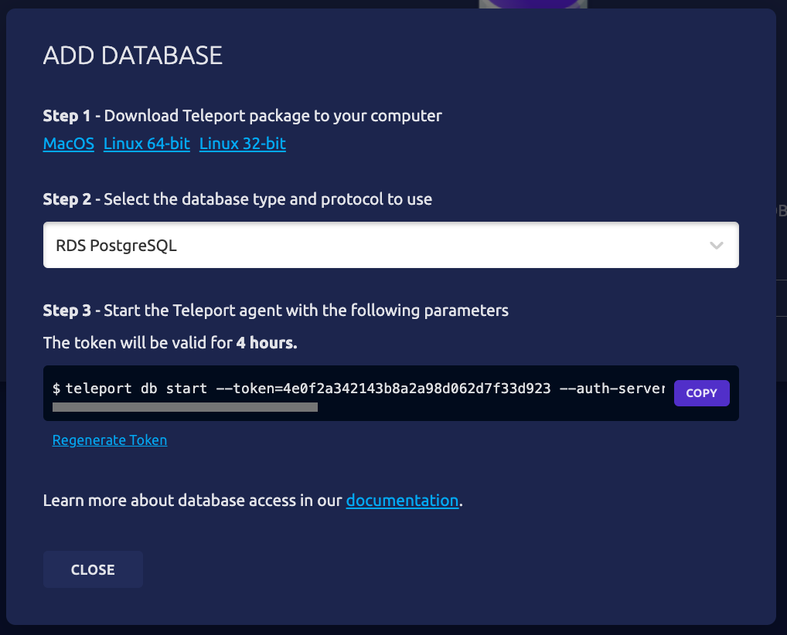
Task: Click the COPY button for the token command
Action: click(x=701, y=392)
